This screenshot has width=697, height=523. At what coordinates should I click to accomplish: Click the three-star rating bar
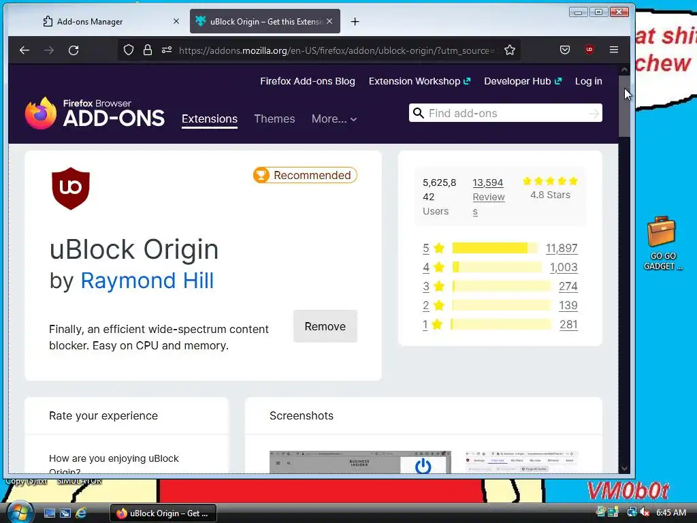502,287
